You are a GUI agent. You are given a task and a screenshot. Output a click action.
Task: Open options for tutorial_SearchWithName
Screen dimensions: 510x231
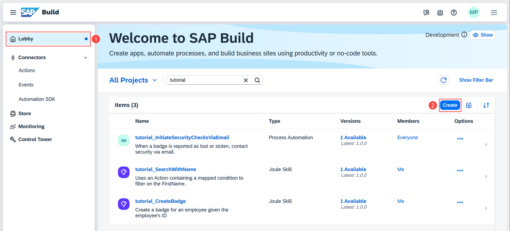coord(460,171)
